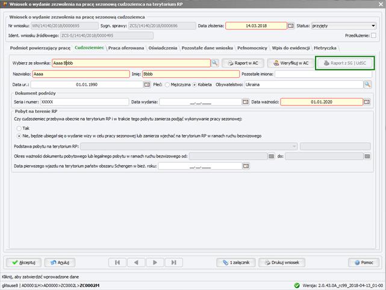Go to Wpis do ewidencji tab
Screen dimensions: 386x290
pos(291,48)
